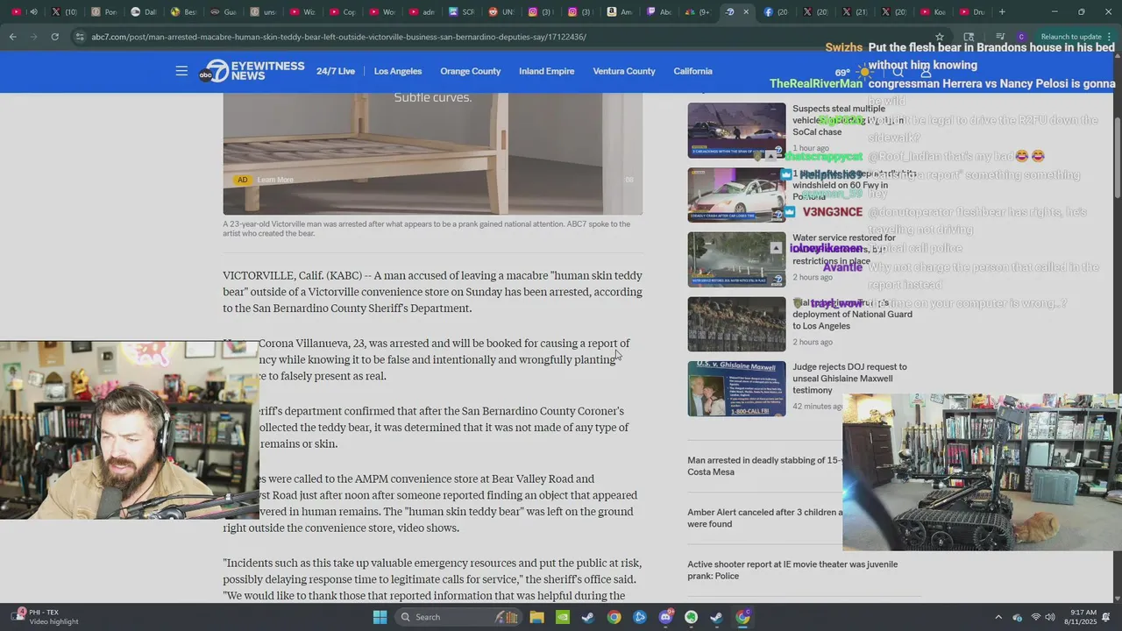Select California in the navigation bar
The image size is (1122, 631).
coord(693,71)
